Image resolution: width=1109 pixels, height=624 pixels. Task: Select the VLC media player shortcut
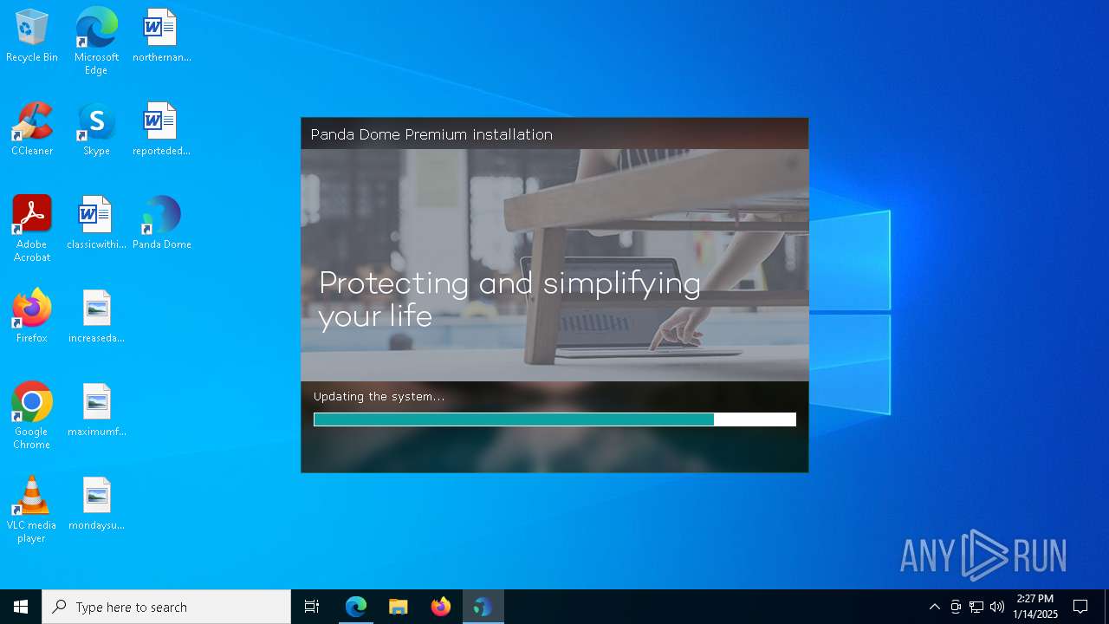coord(32,510)
